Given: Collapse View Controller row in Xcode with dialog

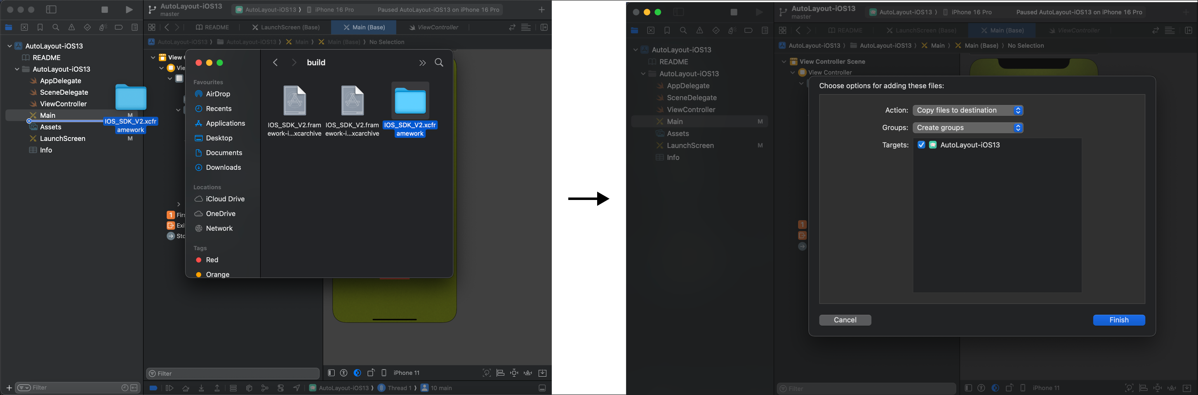Looking at the screenshot, I should click(793, 73).
